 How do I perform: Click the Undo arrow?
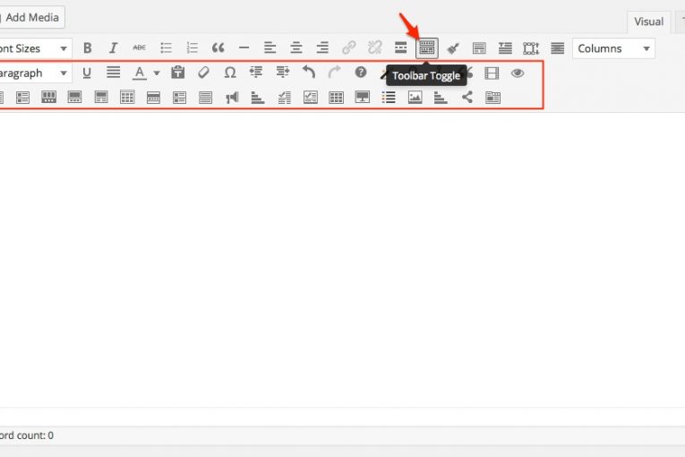click(x=308, y=72)
